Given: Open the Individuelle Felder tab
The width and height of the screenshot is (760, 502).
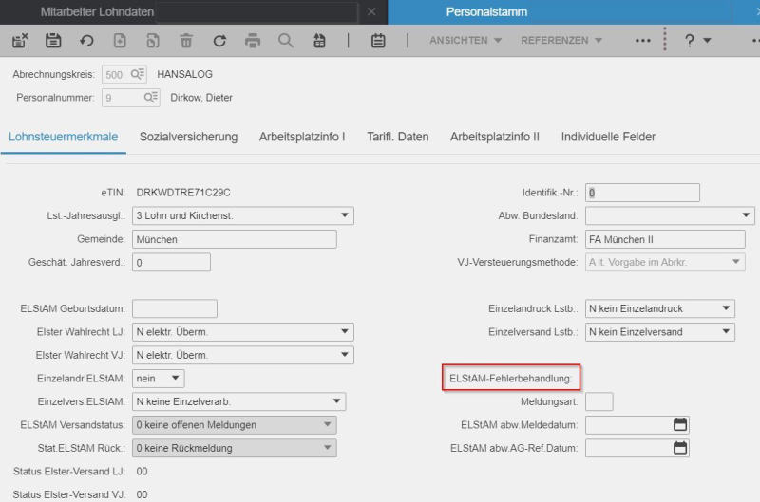Looking at the screenshot, I should click(x=608, y=137).
